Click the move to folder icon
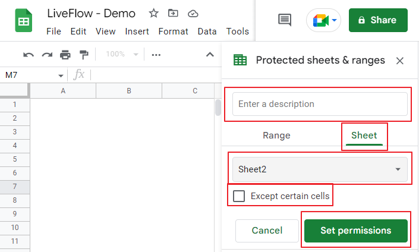 pos(173,13)
